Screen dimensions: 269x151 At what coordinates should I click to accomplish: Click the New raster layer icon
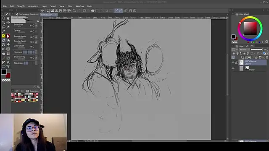tap(243, 57)
